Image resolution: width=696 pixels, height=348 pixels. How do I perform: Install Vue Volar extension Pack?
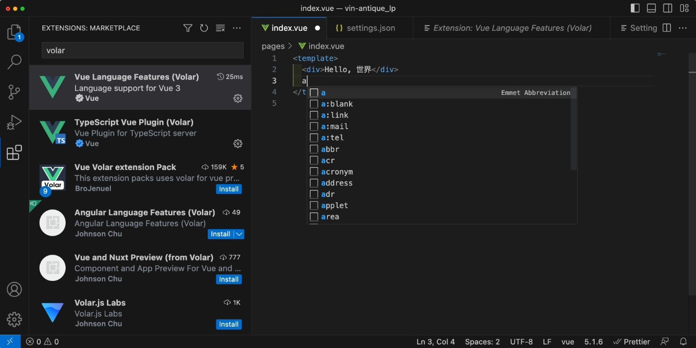(229, 189)
